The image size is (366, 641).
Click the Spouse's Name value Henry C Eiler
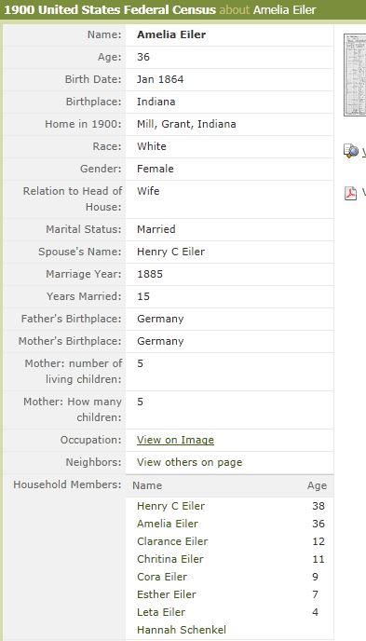(x=170, y=252)
